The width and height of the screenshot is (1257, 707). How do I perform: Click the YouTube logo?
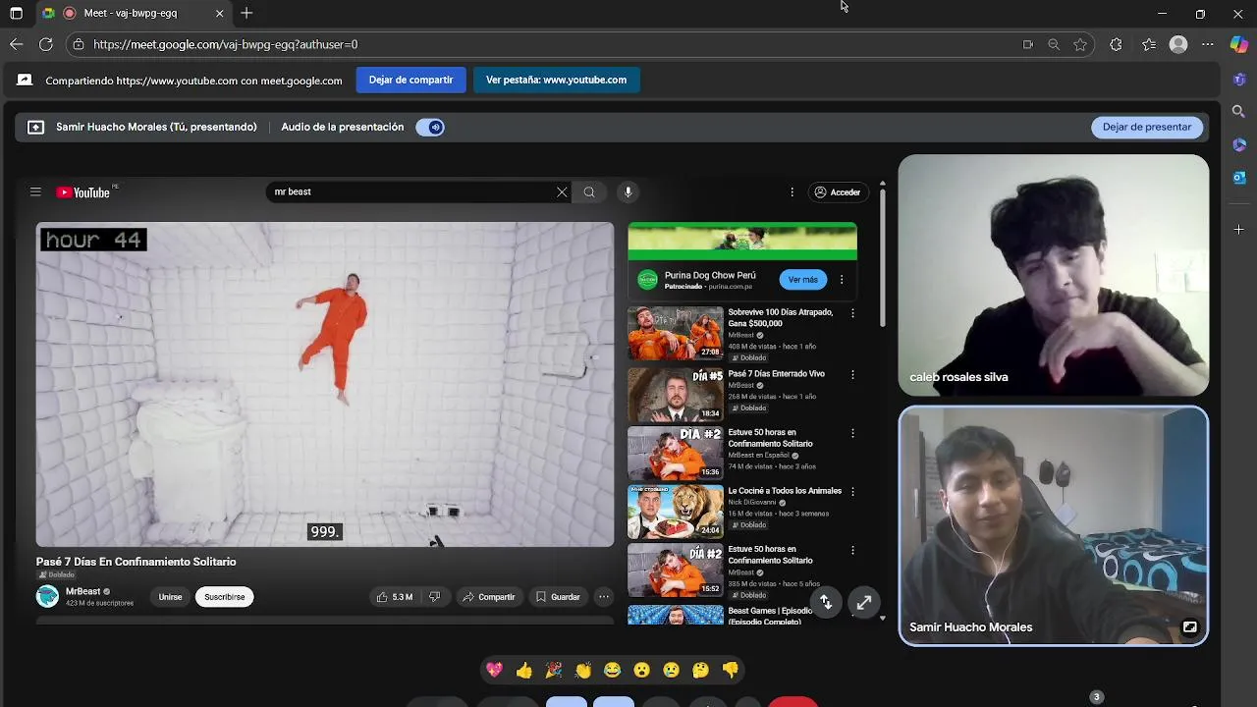click(x=82, y=192)
